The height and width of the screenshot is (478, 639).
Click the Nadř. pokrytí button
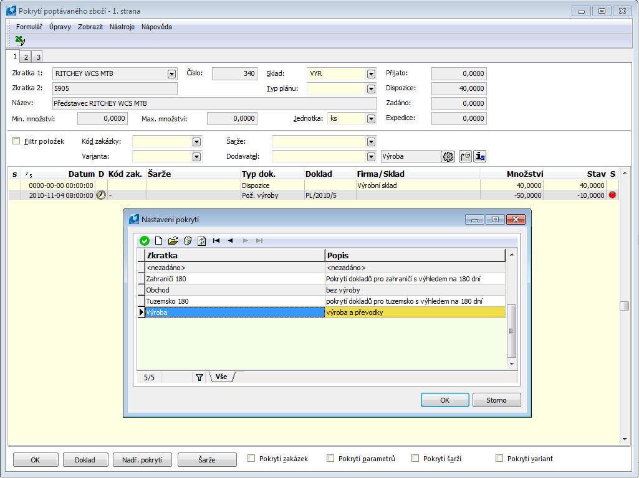(x=142, y=460)
